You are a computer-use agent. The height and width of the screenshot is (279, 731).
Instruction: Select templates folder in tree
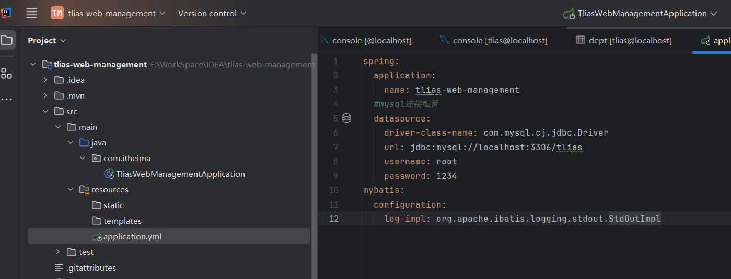pos(122,221)
